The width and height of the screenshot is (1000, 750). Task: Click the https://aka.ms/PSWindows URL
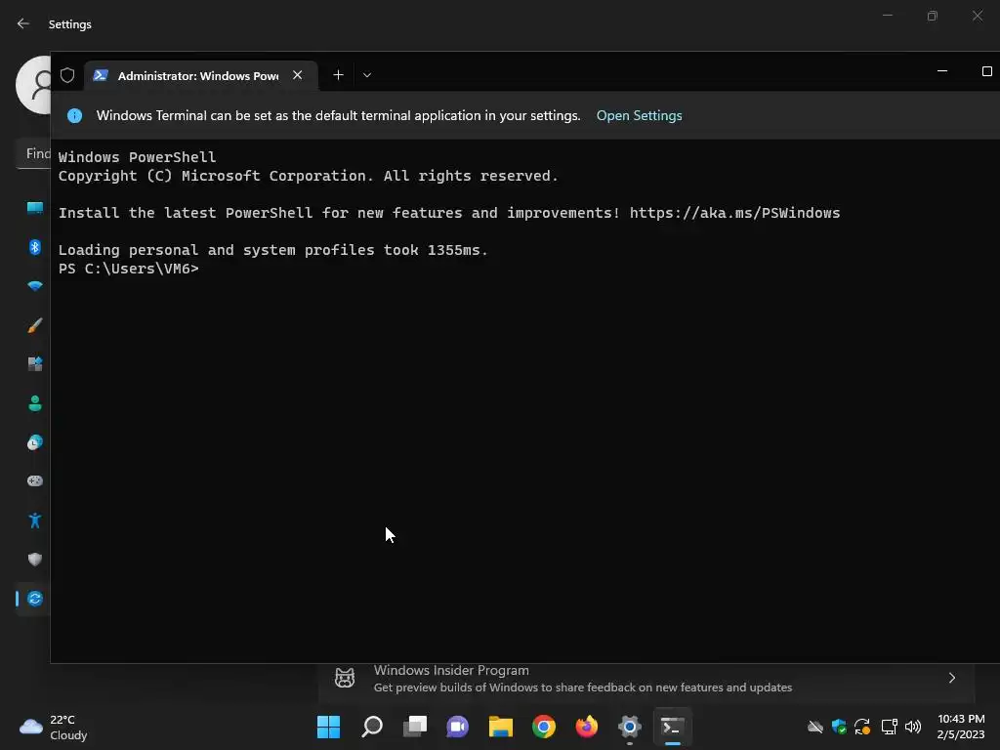734,213
